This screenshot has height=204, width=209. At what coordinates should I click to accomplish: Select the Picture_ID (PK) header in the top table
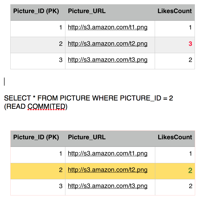point(36,11)
